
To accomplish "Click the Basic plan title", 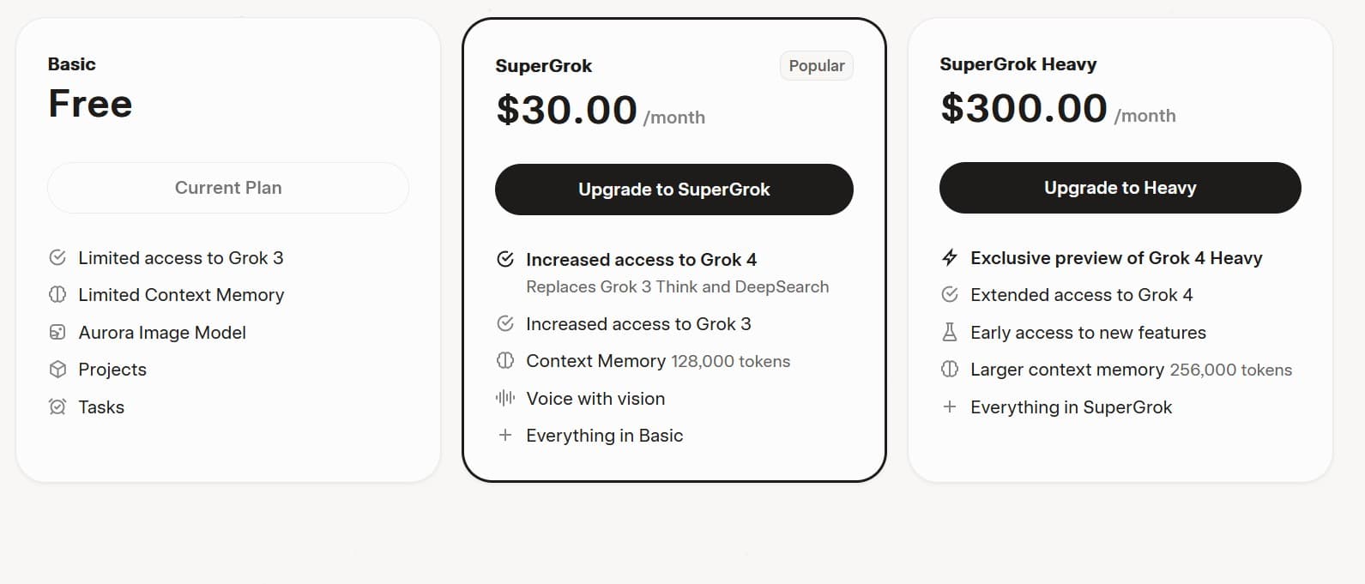I will pos(72,64).
